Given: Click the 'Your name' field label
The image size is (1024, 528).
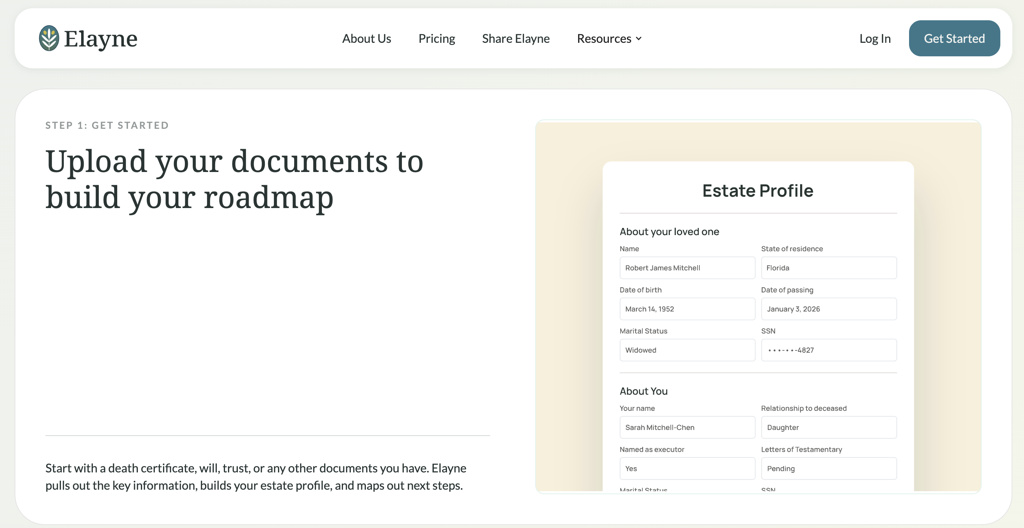Looking at the screenshot, I should coord(637,409).
